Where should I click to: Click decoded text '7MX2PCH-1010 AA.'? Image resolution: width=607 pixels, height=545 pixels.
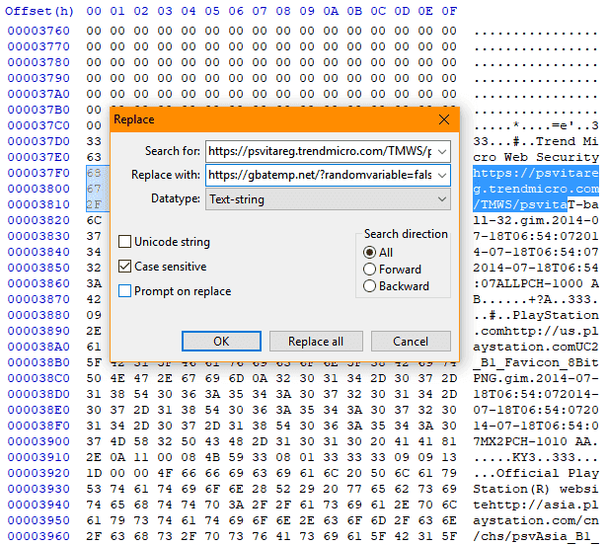(x=536, y=441)
